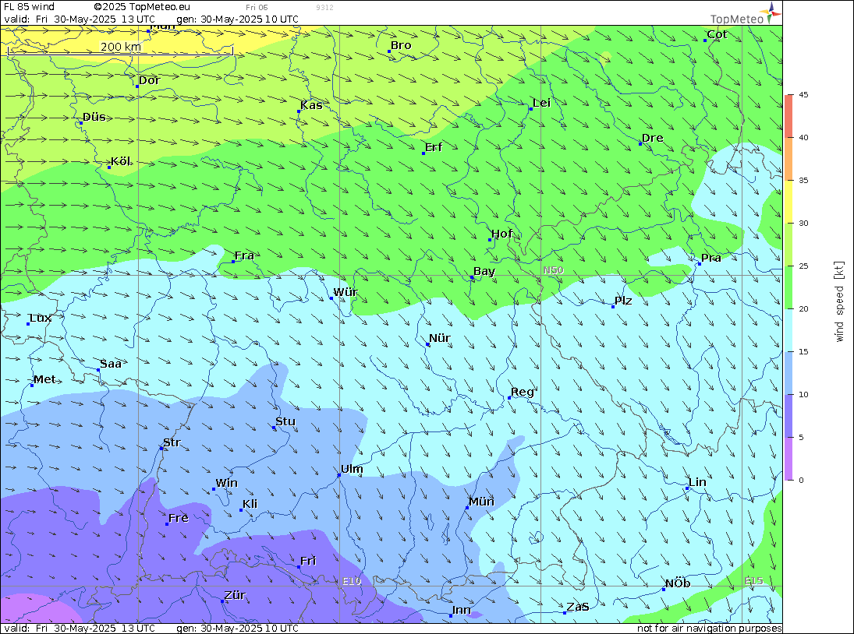Viewport: 854px width, 634px height.
Task: Select the Met city label
Action: click(44, 379)
